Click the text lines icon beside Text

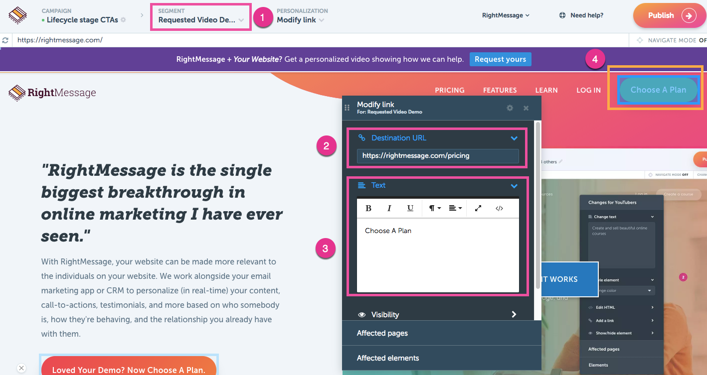click(x=362, y=185)
